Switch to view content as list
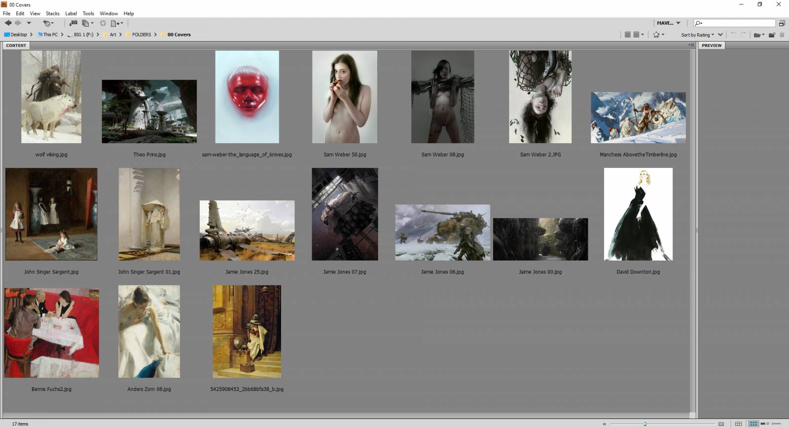 [x=776, y=424]
